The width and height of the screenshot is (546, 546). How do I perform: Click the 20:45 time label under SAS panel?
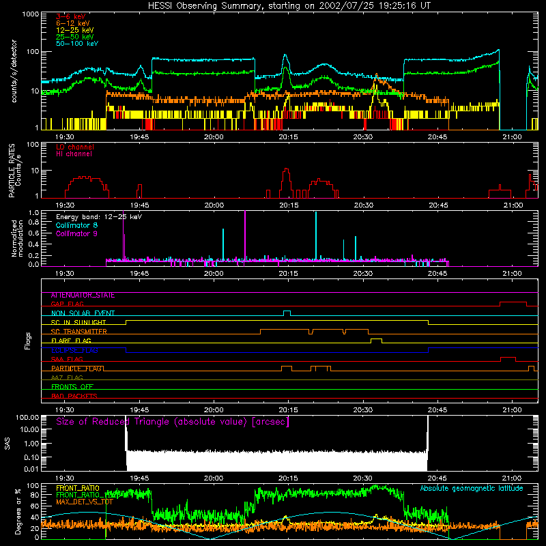click(x=437, y=478)
